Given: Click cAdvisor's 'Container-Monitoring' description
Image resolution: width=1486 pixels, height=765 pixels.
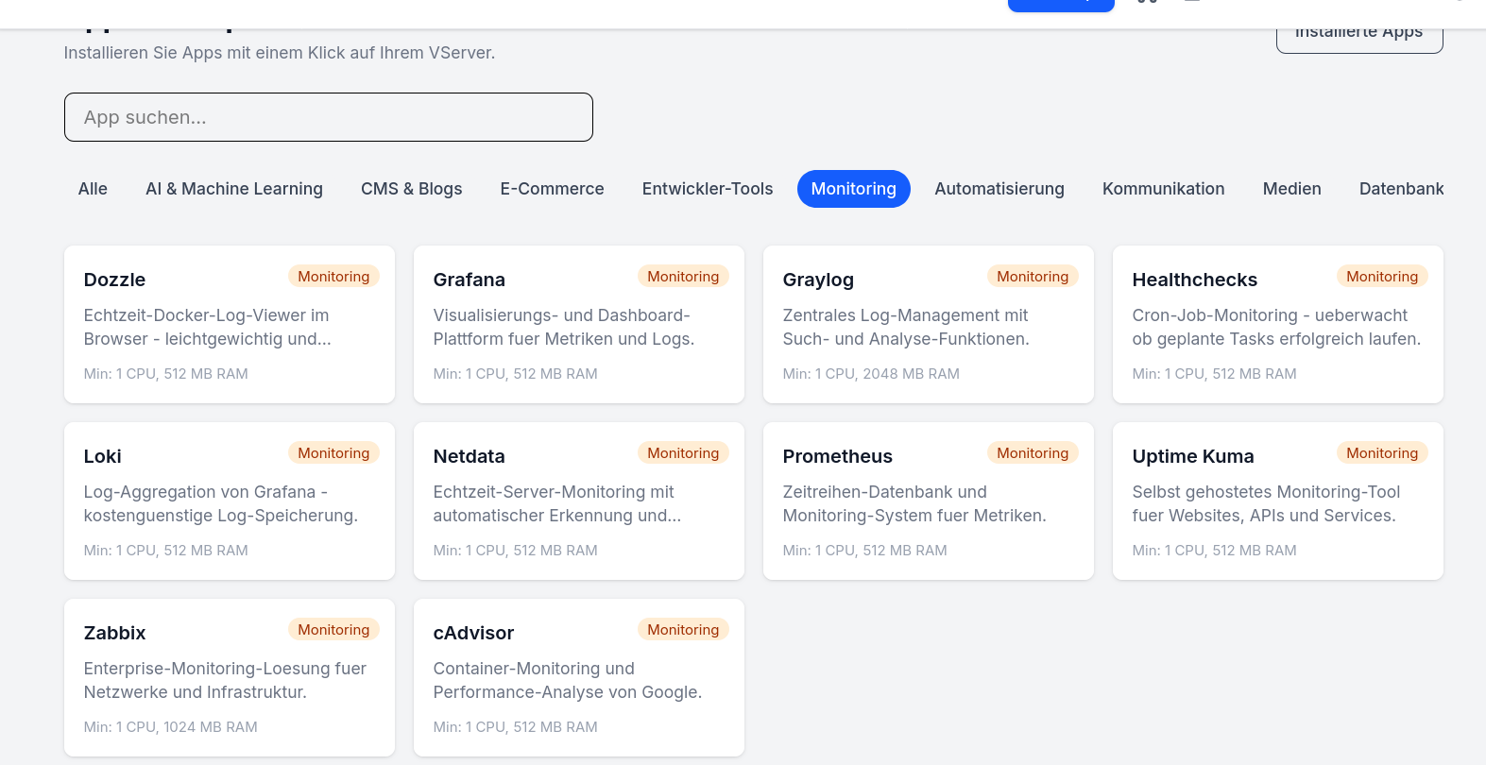Looking at the screenshot, I should 568,680.
